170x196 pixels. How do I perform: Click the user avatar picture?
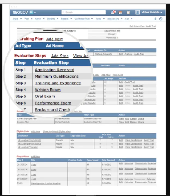138,12
